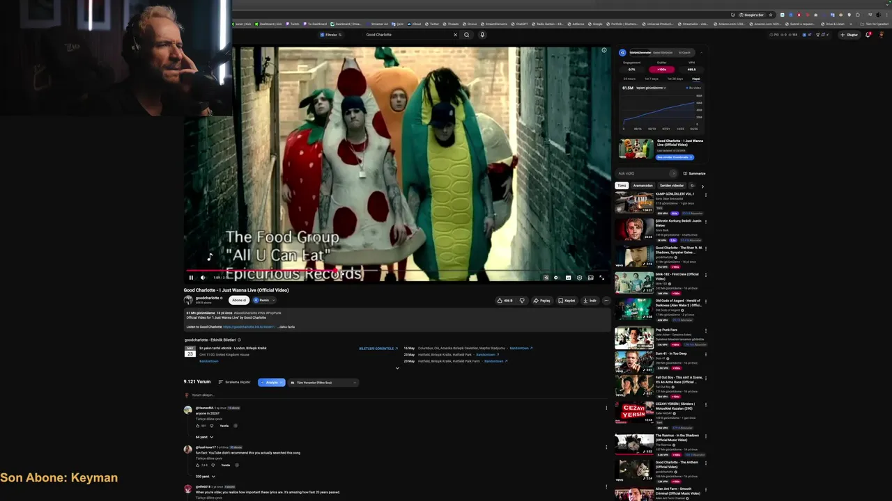Click the Ask vidIQ input field
This screenshot has width=892, height=501.
646,173
